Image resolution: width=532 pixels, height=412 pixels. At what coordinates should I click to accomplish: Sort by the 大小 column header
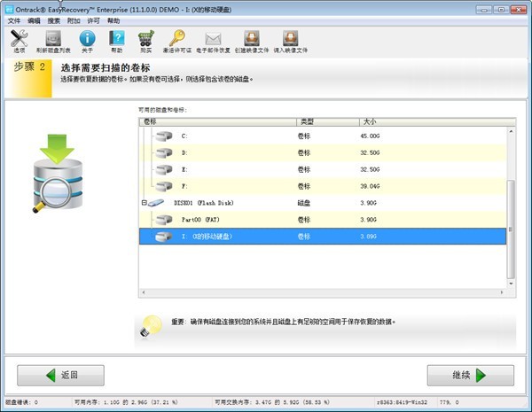[437, 121]
